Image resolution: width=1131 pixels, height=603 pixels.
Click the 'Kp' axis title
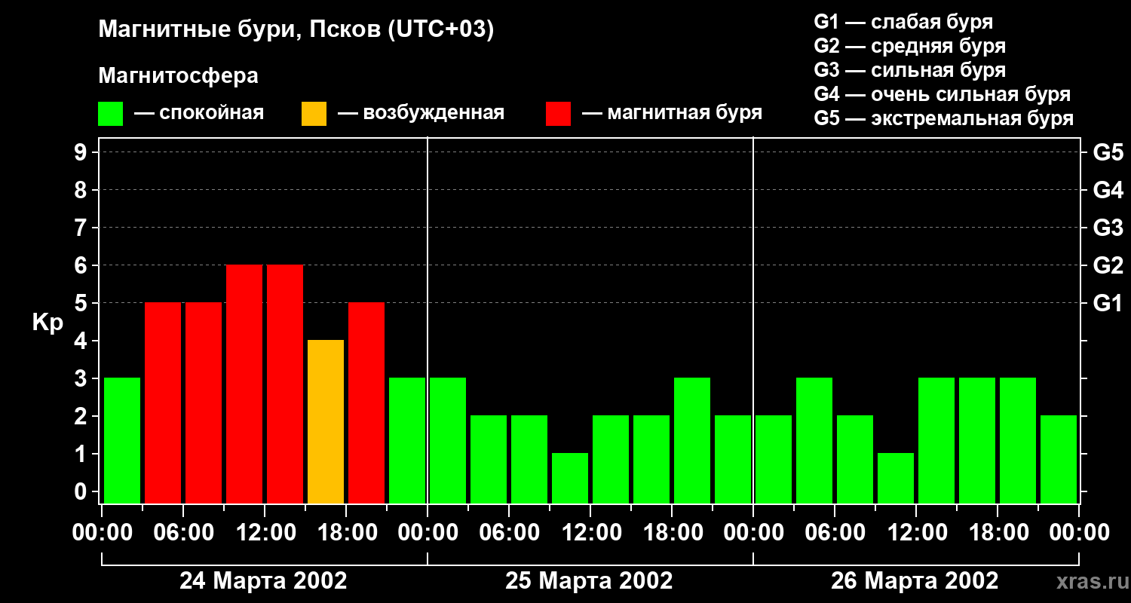[x=48, y=323]
